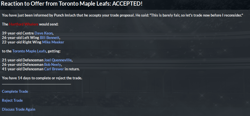Screen dimensions: 250x116
Task: View Dave Keon's player profile
Action: (44, 33)
